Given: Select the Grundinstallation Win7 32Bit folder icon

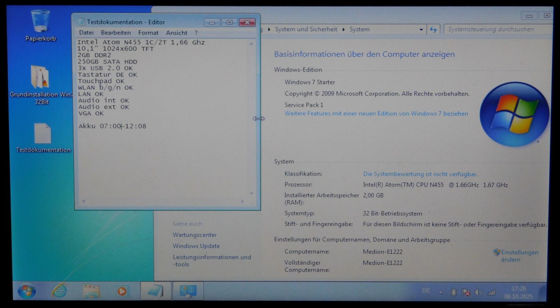Looking at the screenshot, I should pos(41,85).
